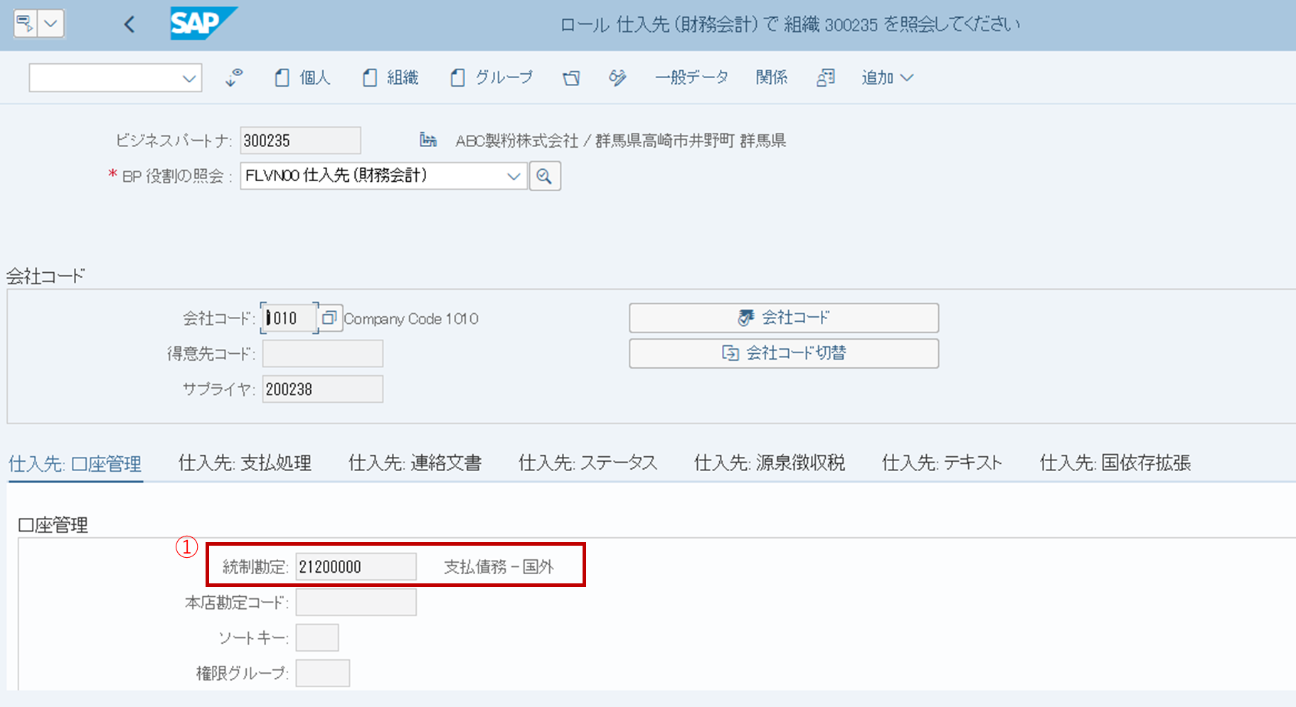Click the copy icon next to company code 1010

coord(329,318)
